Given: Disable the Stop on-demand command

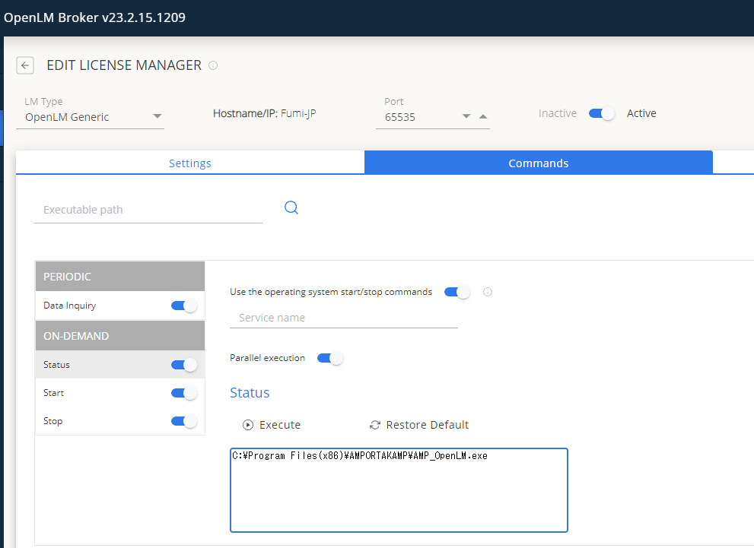Looking at the screenshot, I should tap(183, 421).
